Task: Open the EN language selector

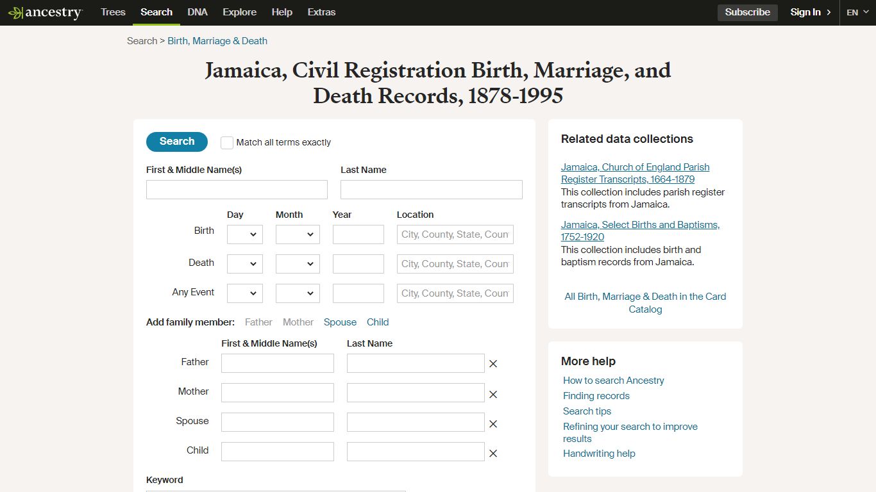Action: (857, 12)
